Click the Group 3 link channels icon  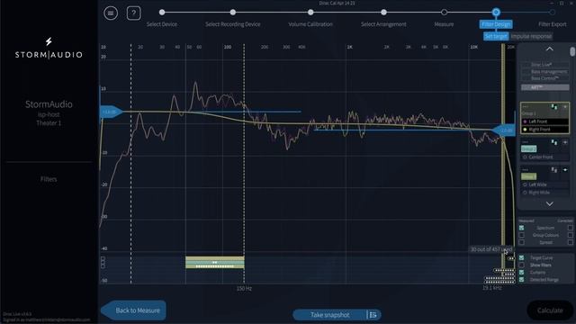tap(554, 170)
